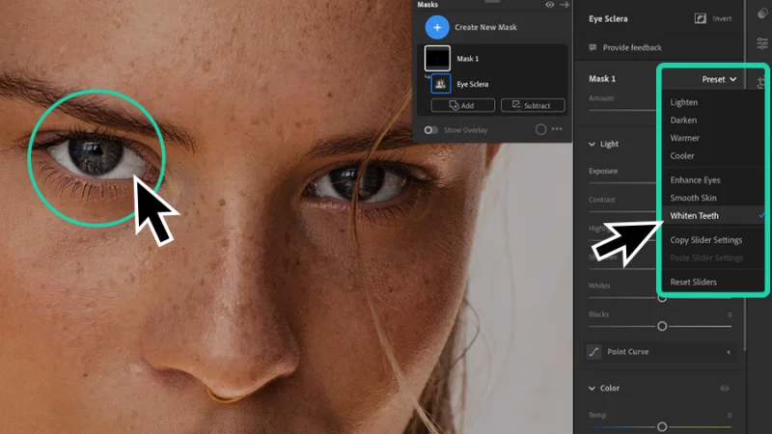Expand the Point Curve triangle

729,352
